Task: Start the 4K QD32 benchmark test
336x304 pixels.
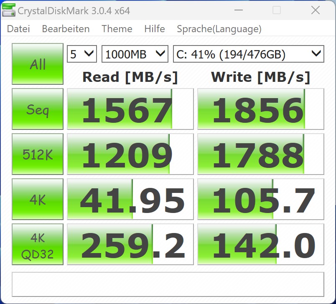Action: pos(38,244)
